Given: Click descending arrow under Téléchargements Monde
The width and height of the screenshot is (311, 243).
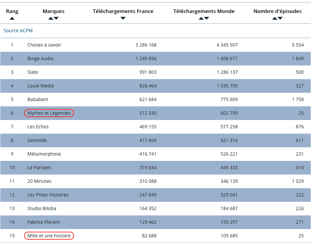Looking at the screenshot, I should 207,18.
